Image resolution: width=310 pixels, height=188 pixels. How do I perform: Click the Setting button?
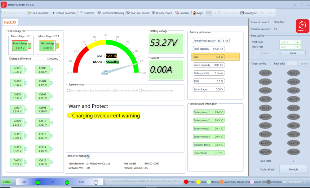pos(304,64)
